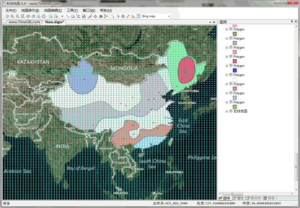The width and height of the screenshot is (300, 208).
Task: Click the red oval polygon on the map
Action: tap(186, 69)
